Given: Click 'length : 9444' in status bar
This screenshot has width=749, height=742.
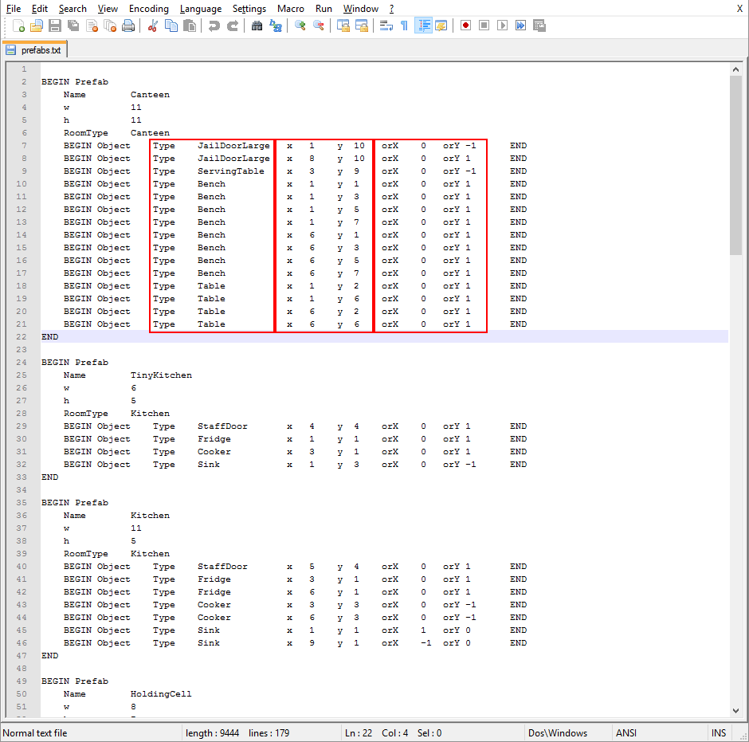Looking at the screenshot, I should [212, 733].
